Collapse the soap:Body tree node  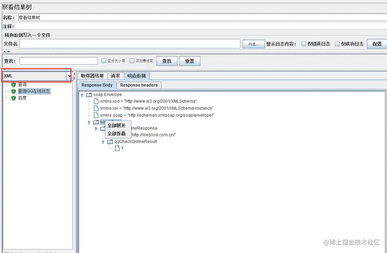click(89, 122)
